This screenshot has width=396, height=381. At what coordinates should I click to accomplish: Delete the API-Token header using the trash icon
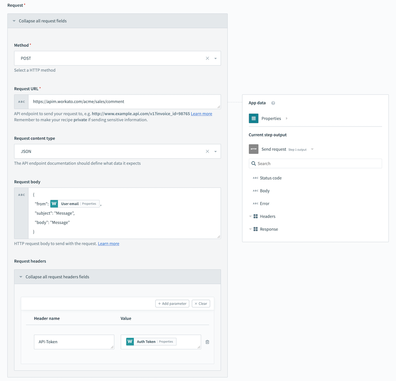[207, 341]
